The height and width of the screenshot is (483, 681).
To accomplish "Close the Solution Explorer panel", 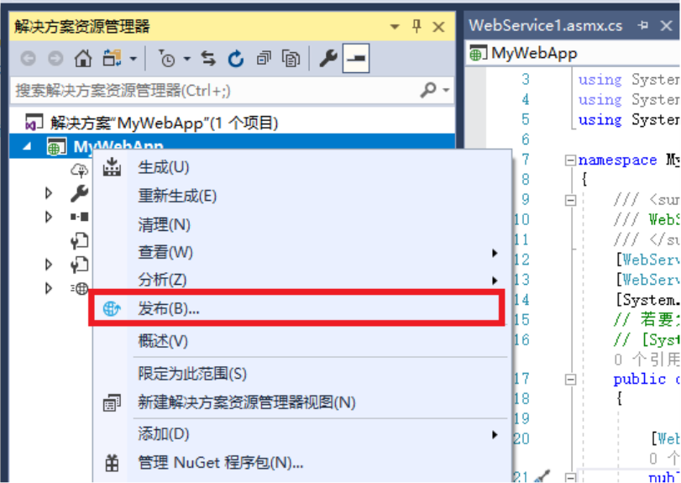I will click(x=438, y=27).
